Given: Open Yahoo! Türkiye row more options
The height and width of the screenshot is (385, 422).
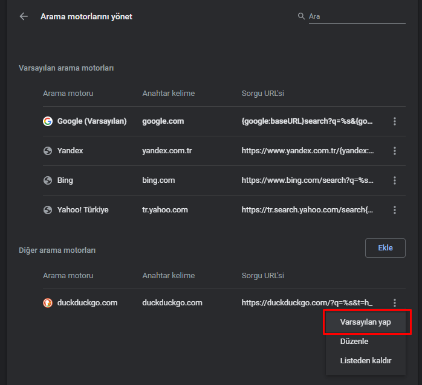Looking at the screenshot, I should click(395, 210).
